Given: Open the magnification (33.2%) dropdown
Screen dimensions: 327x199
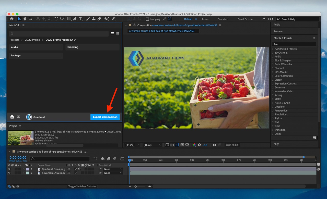Looking at the screenshot, I should pyautogui.click(x=132, y=145).
